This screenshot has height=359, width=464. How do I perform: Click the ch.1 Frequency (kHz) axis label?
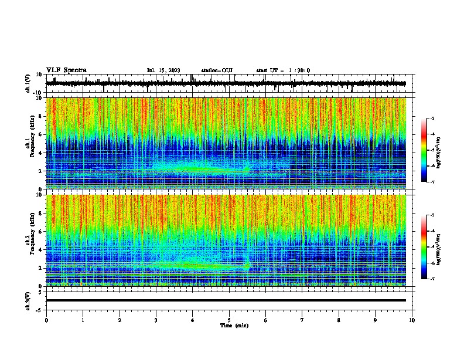32,136
